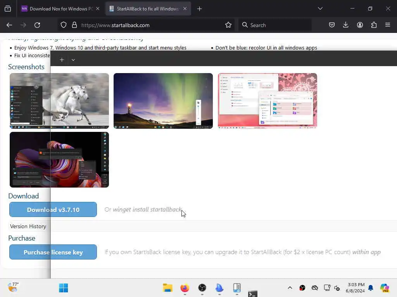Launch File Explorer from taskbar
397x297 pixels.
[167, 288]
